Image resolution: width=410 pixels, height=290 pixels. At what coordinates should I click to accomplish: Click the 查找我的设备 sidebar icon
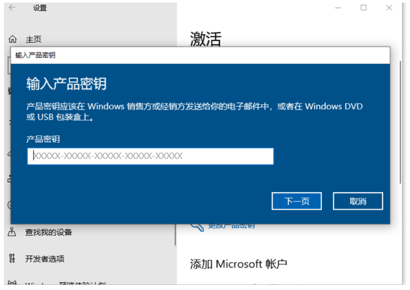[12, 232]
